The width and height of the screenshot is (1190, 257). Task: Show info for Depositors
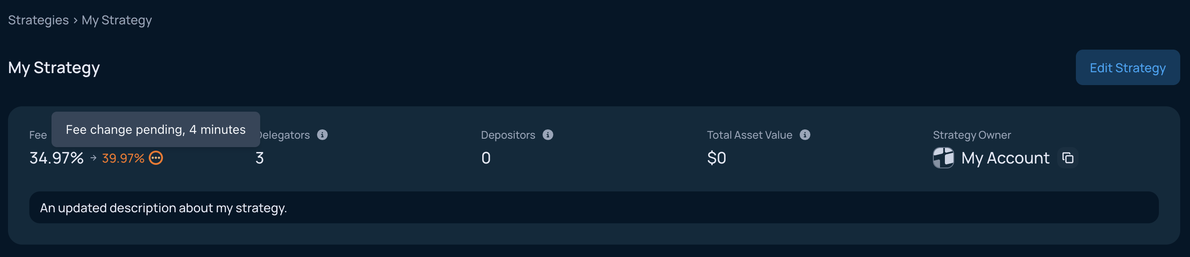[548, 135]
